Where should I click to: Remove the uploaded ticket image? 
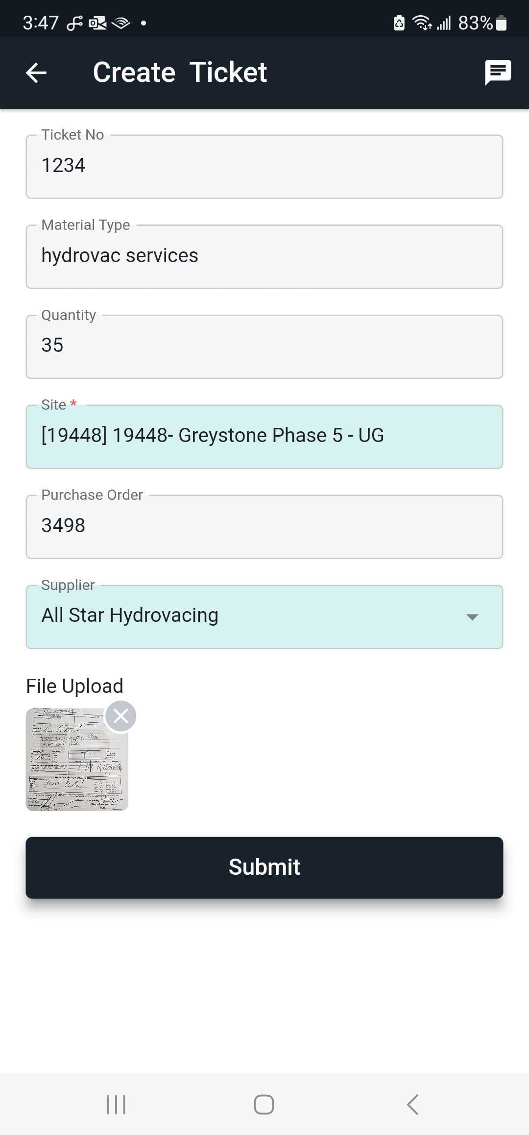(120, 716)
